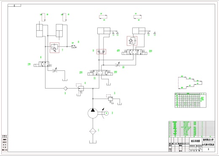The height and width of the screenshot is (156, 219).
Task: Select the motion arrow diagram above the fourth cylinder
Action: point(138,17)
